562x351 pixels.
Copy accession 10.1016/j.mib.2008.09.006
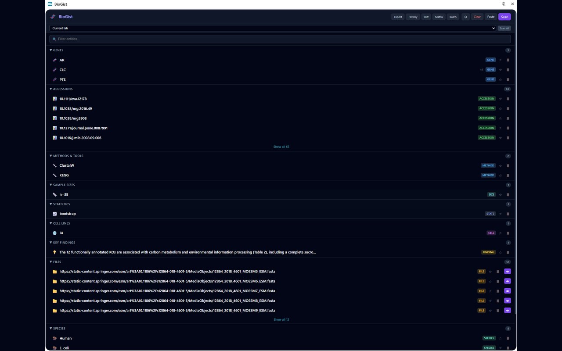[x=508, y=137]
